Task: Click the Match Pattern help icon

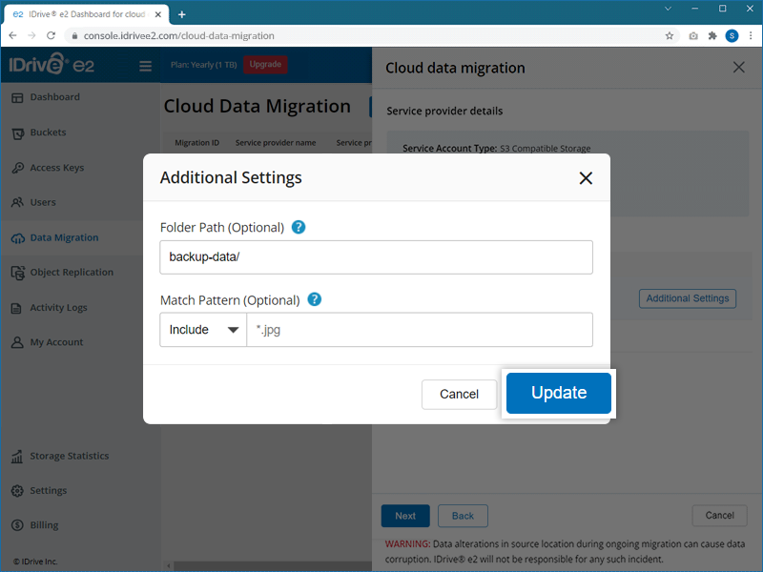Action: tap(314, 299)
